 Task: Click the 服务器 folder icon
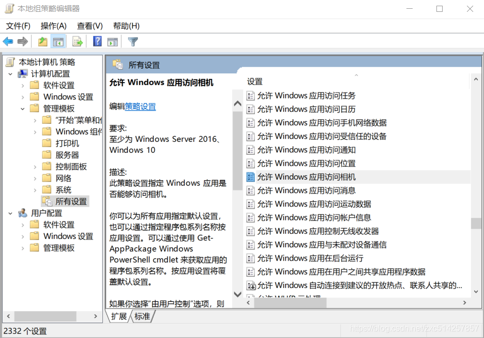click(x=47, y=155)
